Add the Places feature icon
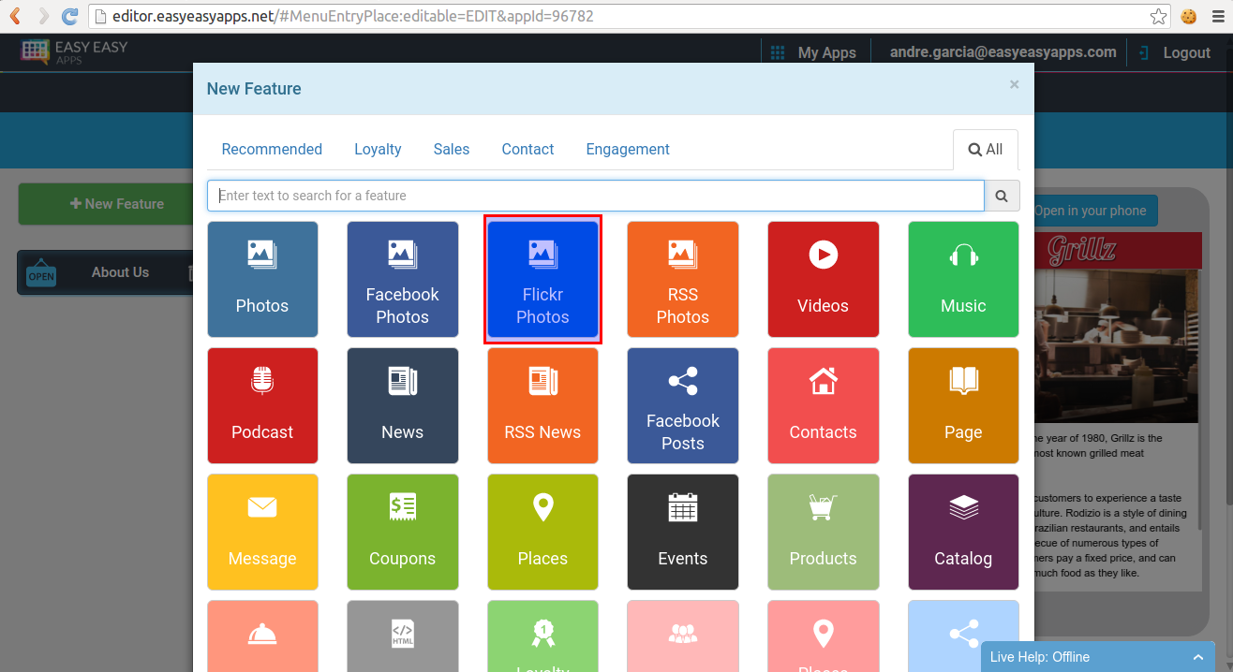This screenshot has width=1233, height=672. (542, 532)
